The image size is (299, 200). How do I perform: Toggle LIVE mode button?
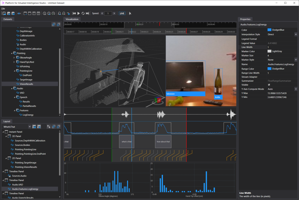point(122,13)
